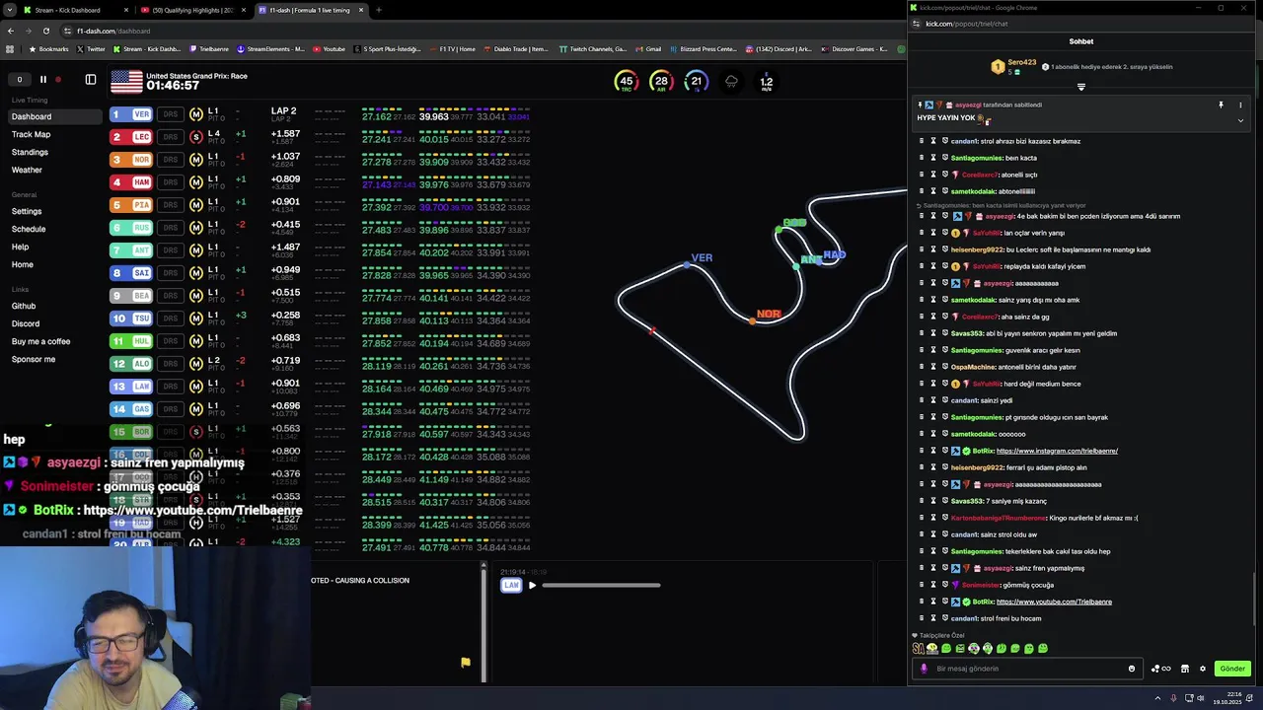This screenshot has height=710, width=1263.
Task: Select the PIA driver tag in position 5
Action: point(131,205)
